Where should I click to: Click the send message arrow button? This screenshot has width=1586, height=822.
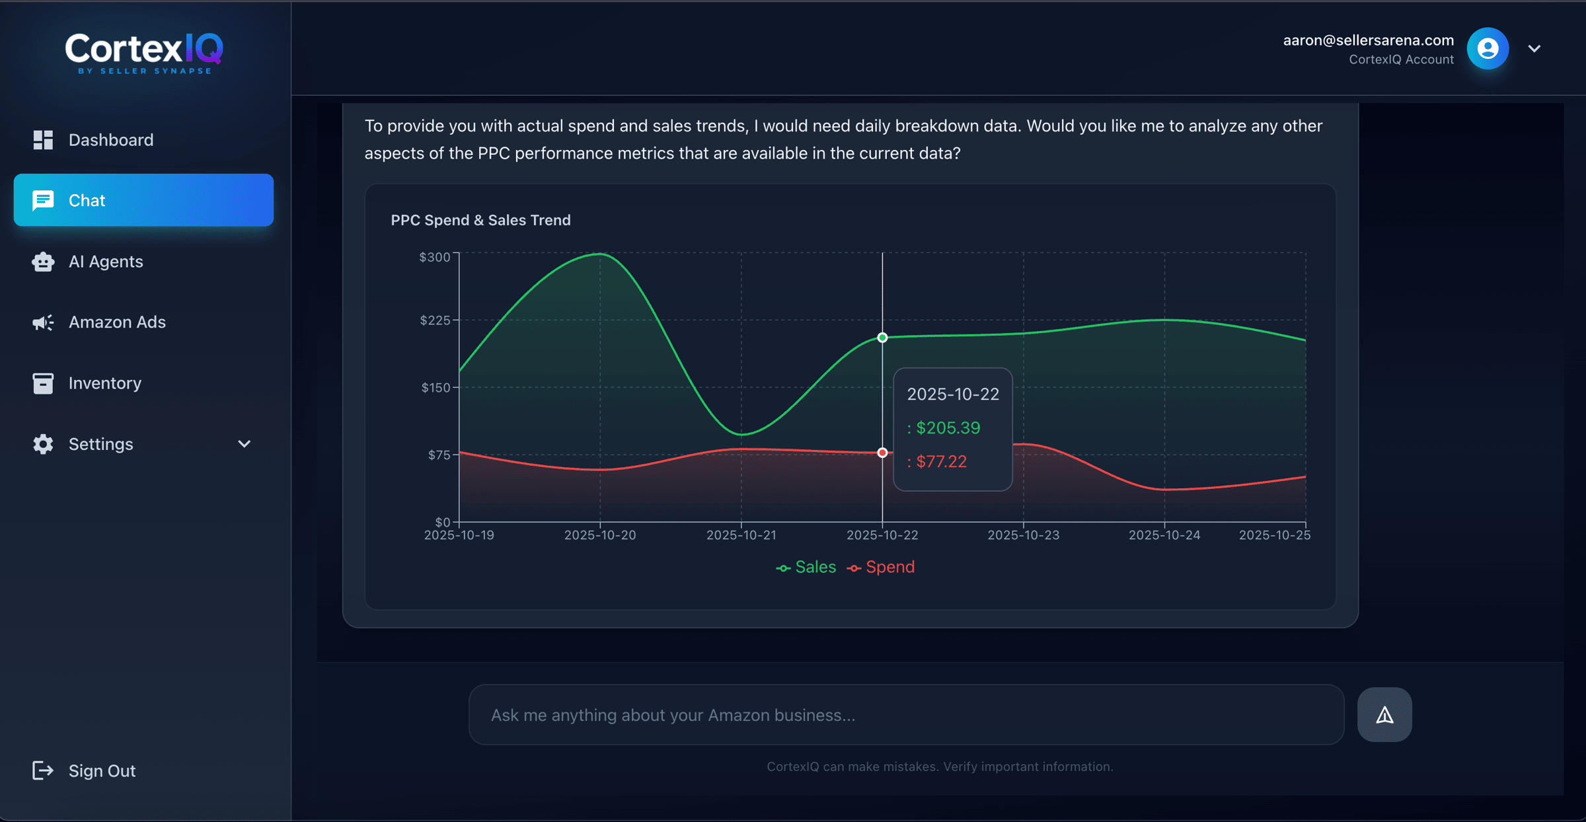click(1384, 715)
